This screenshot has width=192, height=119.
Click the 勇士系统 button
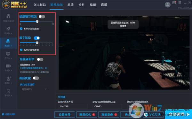(x=131, y=115)
